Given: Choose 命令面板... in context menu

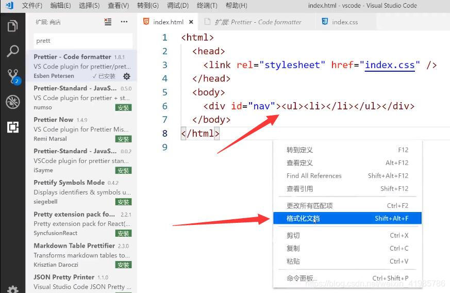Looking at the screenshot, I should (347, 278).
